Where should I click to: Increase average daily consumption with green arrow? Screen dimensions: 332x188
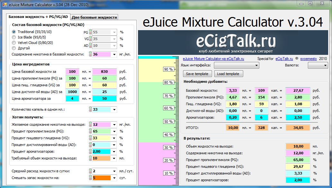(90, 170)
